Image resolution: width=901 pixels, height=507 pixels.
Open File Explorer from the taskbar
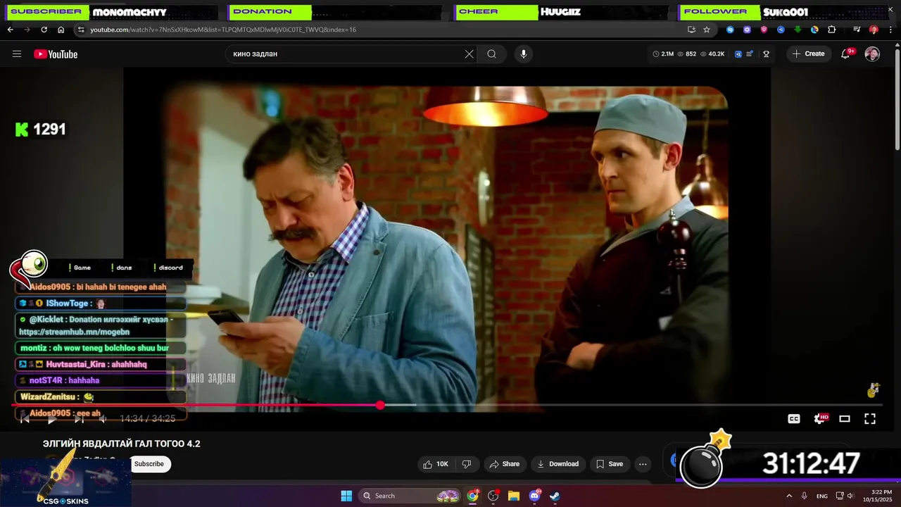(x=514, y=496)
